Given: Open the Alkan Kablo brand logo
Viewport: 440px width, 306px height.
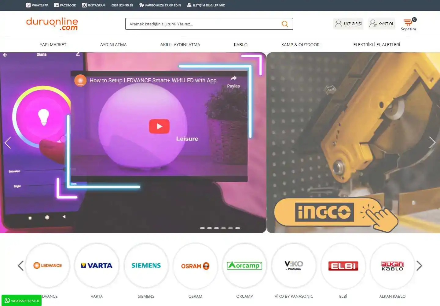Looking at the screenshot, I should [392, 266].
